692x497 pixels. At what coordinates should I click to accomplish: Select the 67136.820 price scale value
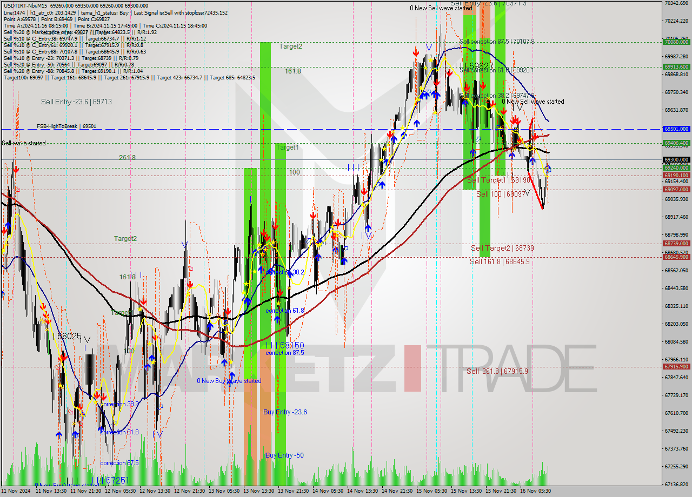coord(676,484)
